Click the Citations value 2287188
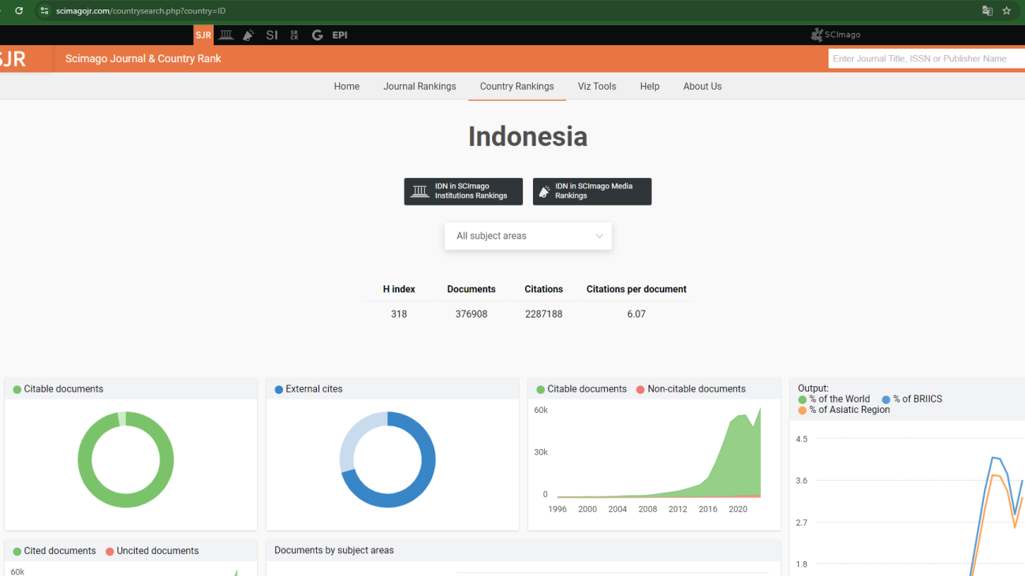The image size is (1025, 576). pyautogui.click(x=544, y=314)
